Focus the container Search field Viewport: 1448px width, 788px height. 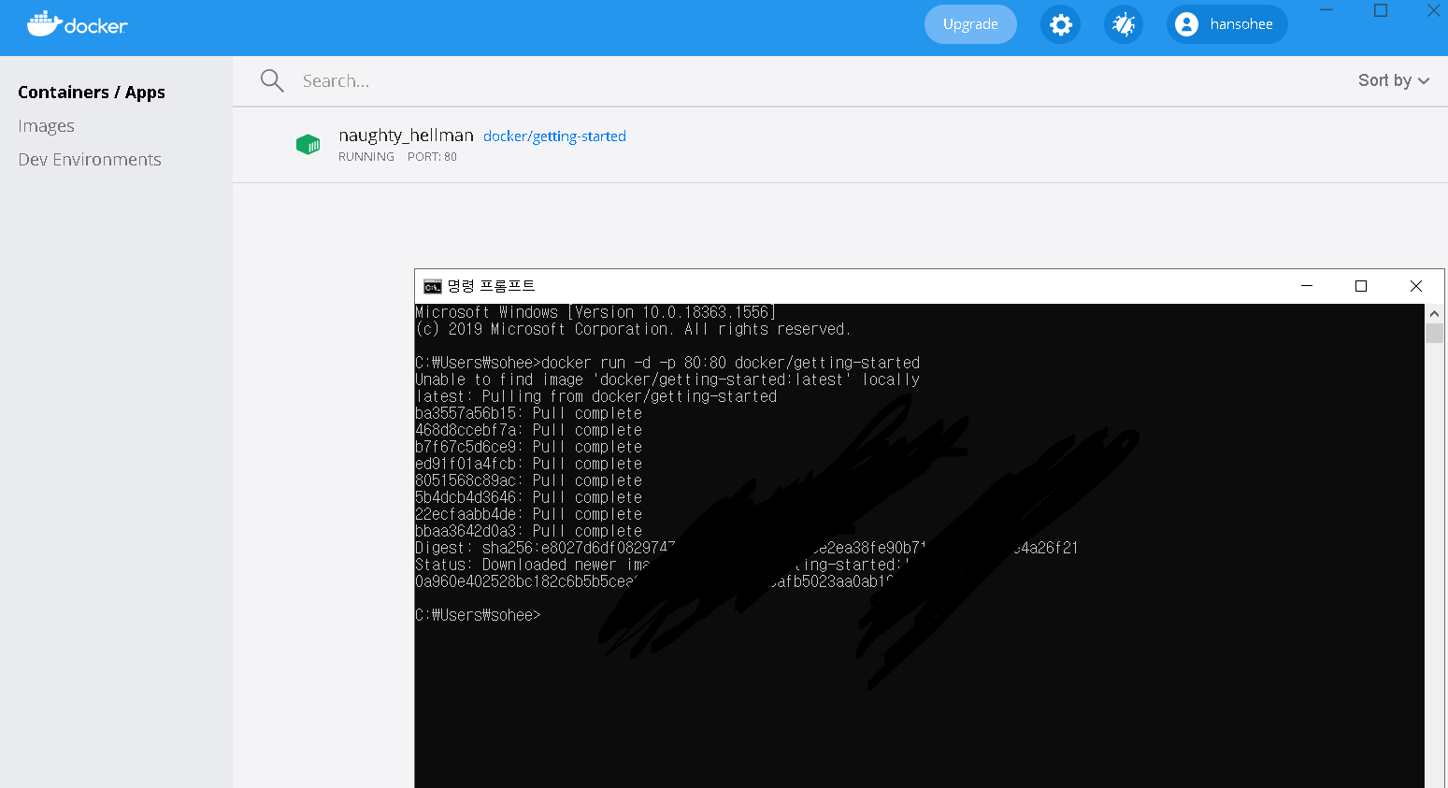(804, 81)
